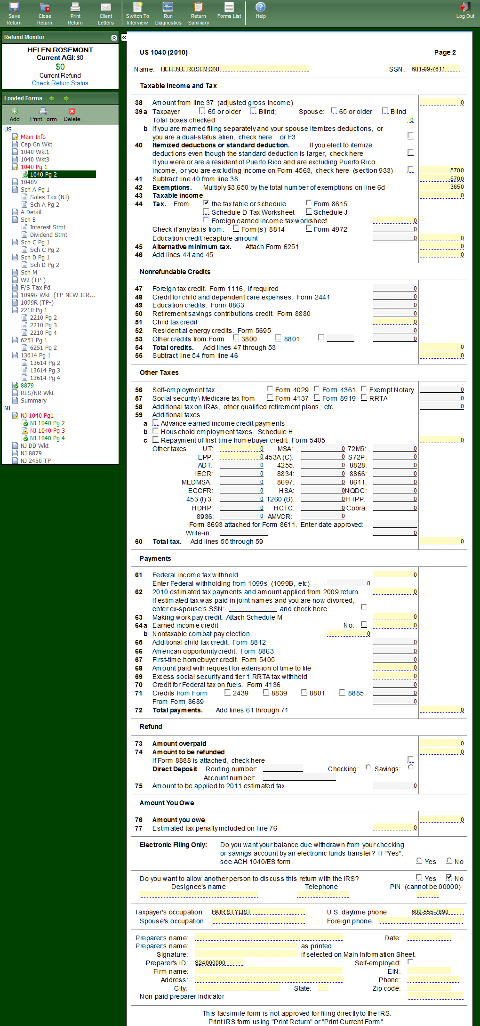Screen dimensions: 480x1026
Task: Go to next loaded form arrow
Action: (66, 98)
